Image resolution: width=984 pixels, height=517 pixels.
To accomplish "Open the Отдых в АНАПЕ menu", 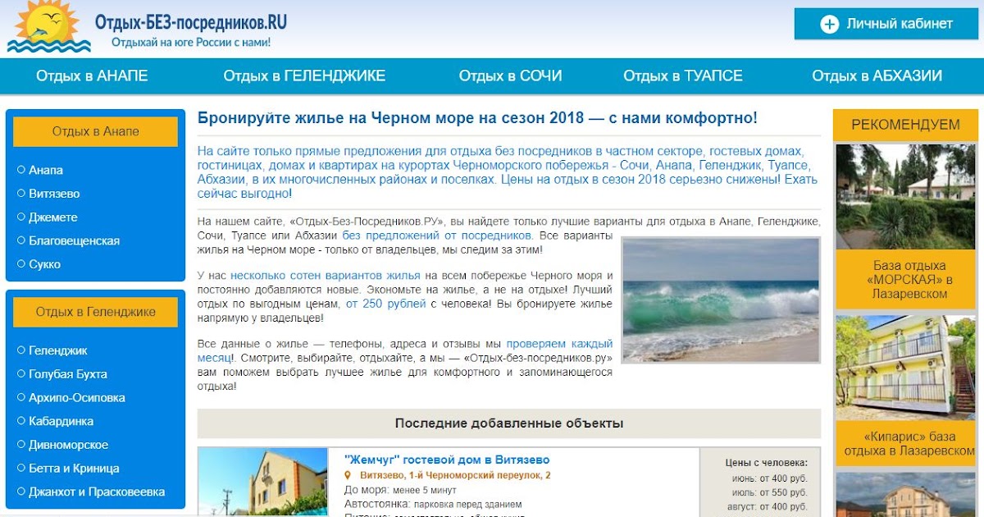I will coord(92,76).
